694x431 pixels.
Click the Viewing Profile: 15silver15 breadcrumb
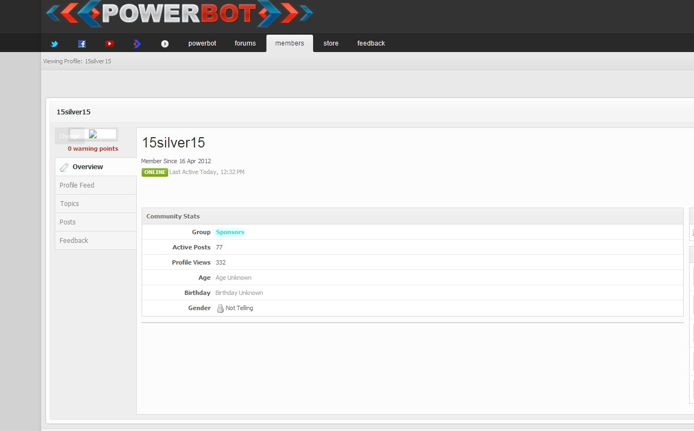[x=77, y=61]
